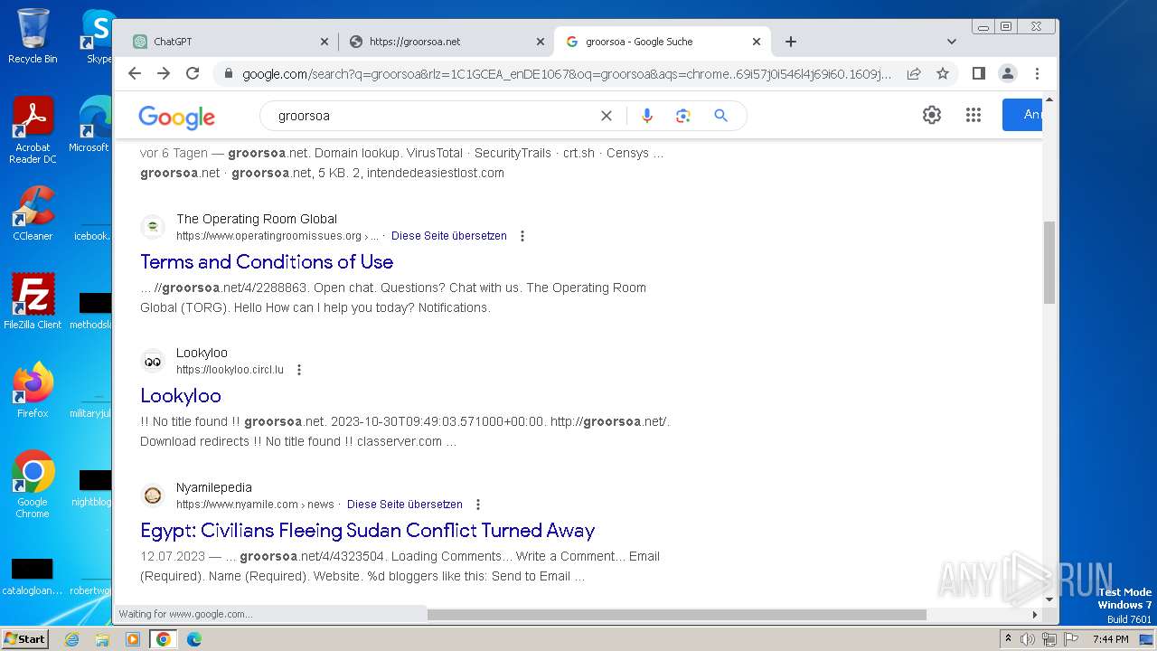Image resolution: width=1157 pixels, height=651 pixels.
Task: Click the vertical page scrollbar
Action: [1049, 262]
